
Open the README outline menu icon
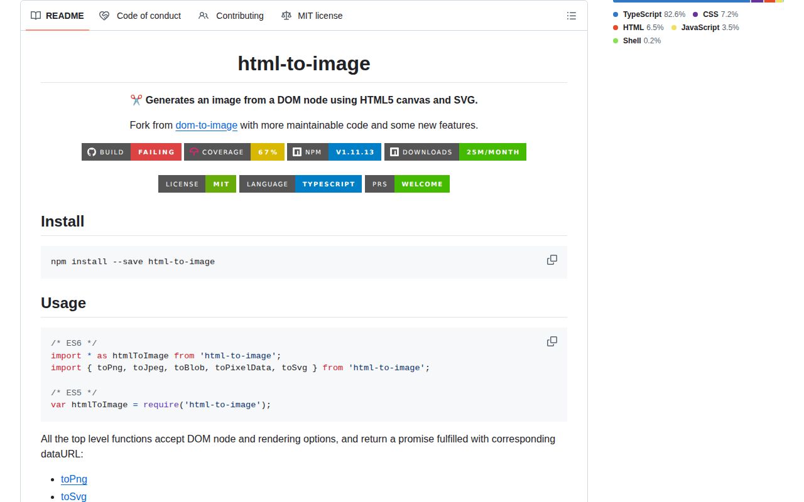tap(571, 16)
